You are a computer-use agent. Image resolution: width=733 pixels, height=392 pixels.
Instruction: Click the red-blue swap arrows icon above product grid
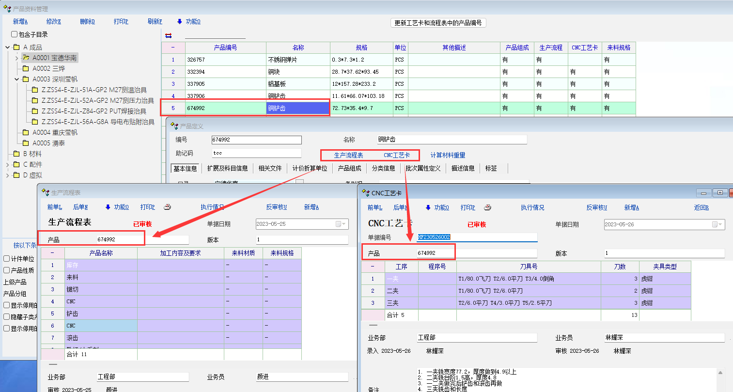168,35
